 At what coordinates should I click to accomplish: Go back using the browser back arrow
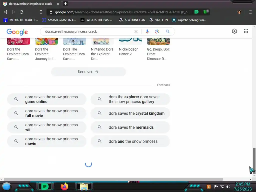pos(5,12)
